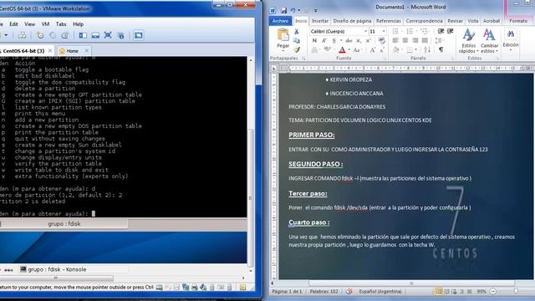Open Customize Quick Access Toolbar dropdown
Image resolution: width=535 pixels, height=301 pixels.
[316, 11]
